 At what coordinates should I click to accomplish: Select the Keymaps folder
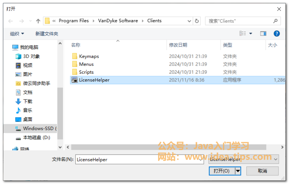coord(89,56)
